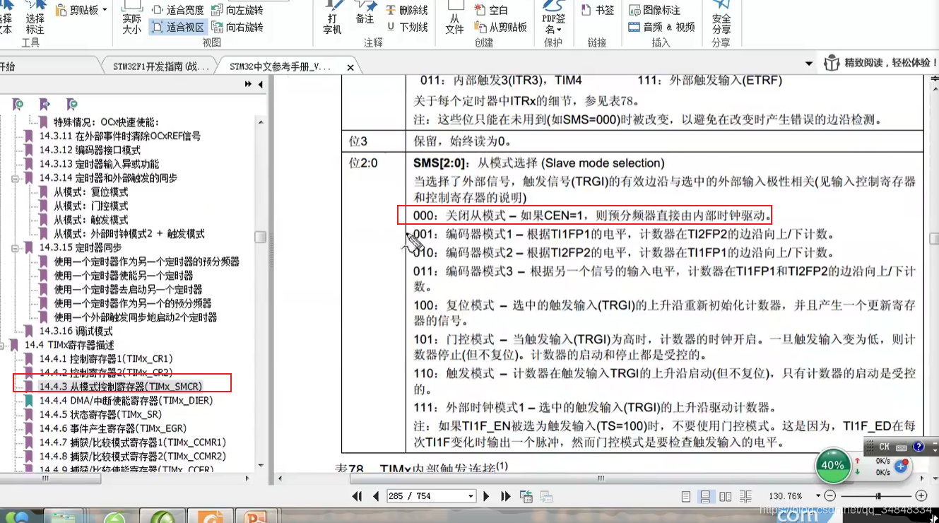Open bookmark 14.4.3 从模式控制寄存器(TIMx_SMCR)
Screen dimensions: 939x523
[121, 387]
